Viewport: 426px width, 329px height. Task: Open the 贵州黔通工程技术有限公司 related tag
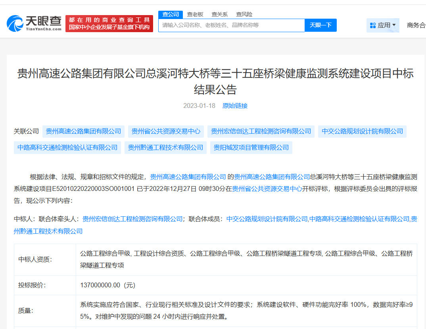pos(165,148)
